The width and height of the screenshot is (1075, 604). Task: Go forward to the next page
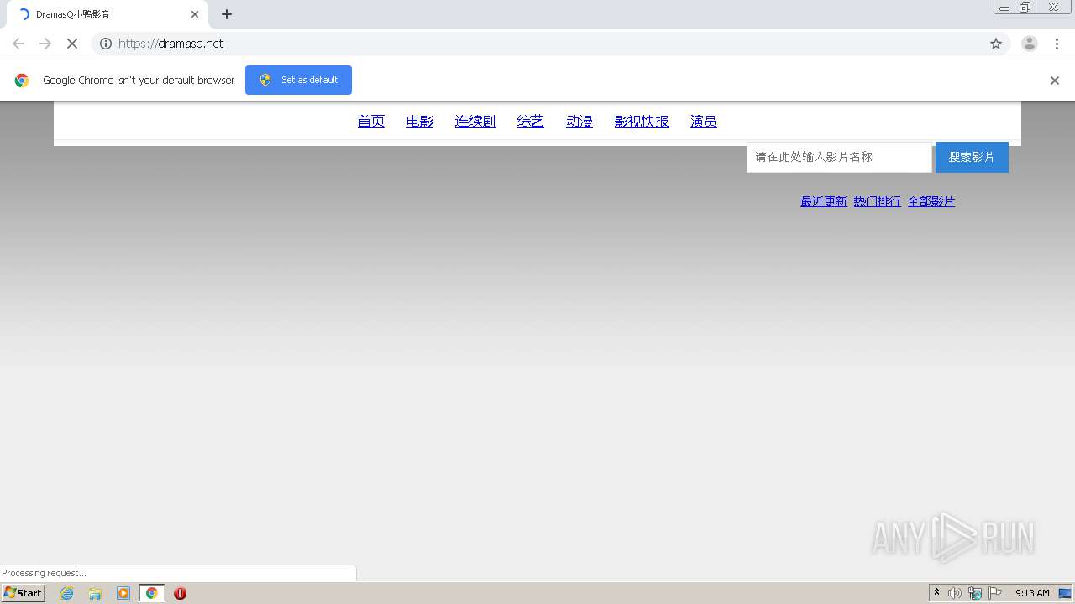click(45, 44)
